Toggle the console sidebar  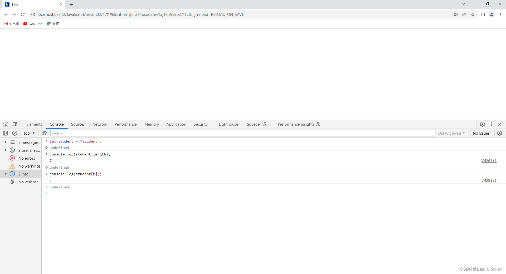point(6,133)
